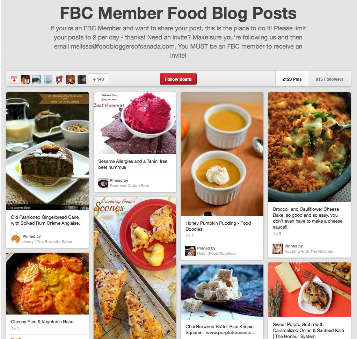Expand the +143 more members list

99,79
